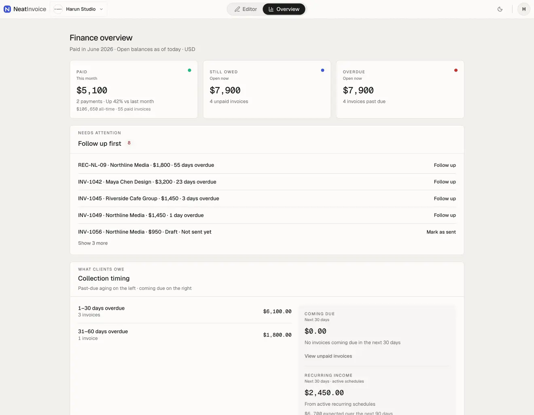The width and height of the screenshot is (534, 415).
Task: Open the Overdue card with 4 invoices past due
Action: [400, 89]
